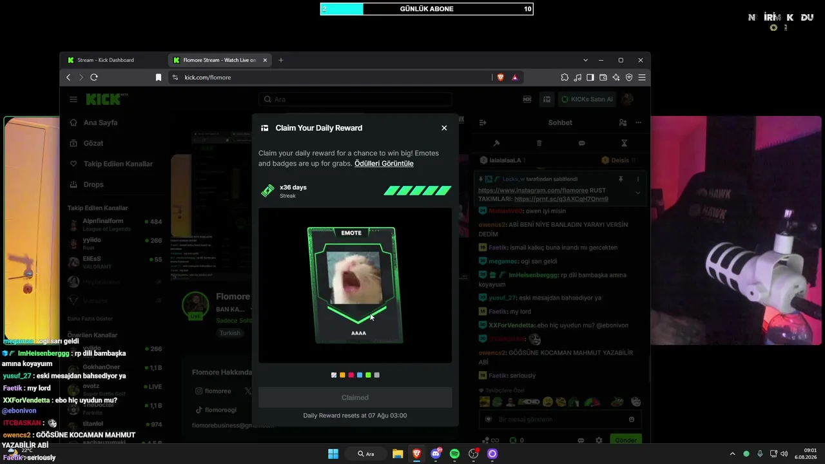Close the Flomore Stream tab

click(265, 60)
